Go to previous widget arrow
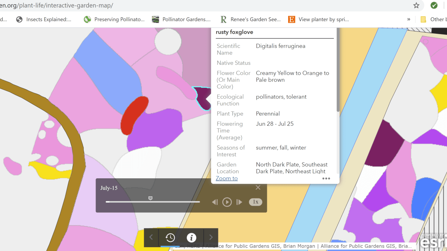This screenshot has height=251, width=447. click(151, 237)
